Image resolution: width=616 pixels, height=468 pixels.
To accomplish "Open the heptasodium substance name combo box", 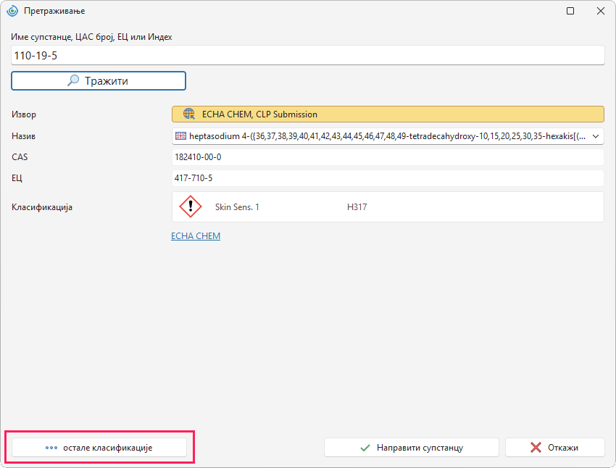I will point(388,136).
